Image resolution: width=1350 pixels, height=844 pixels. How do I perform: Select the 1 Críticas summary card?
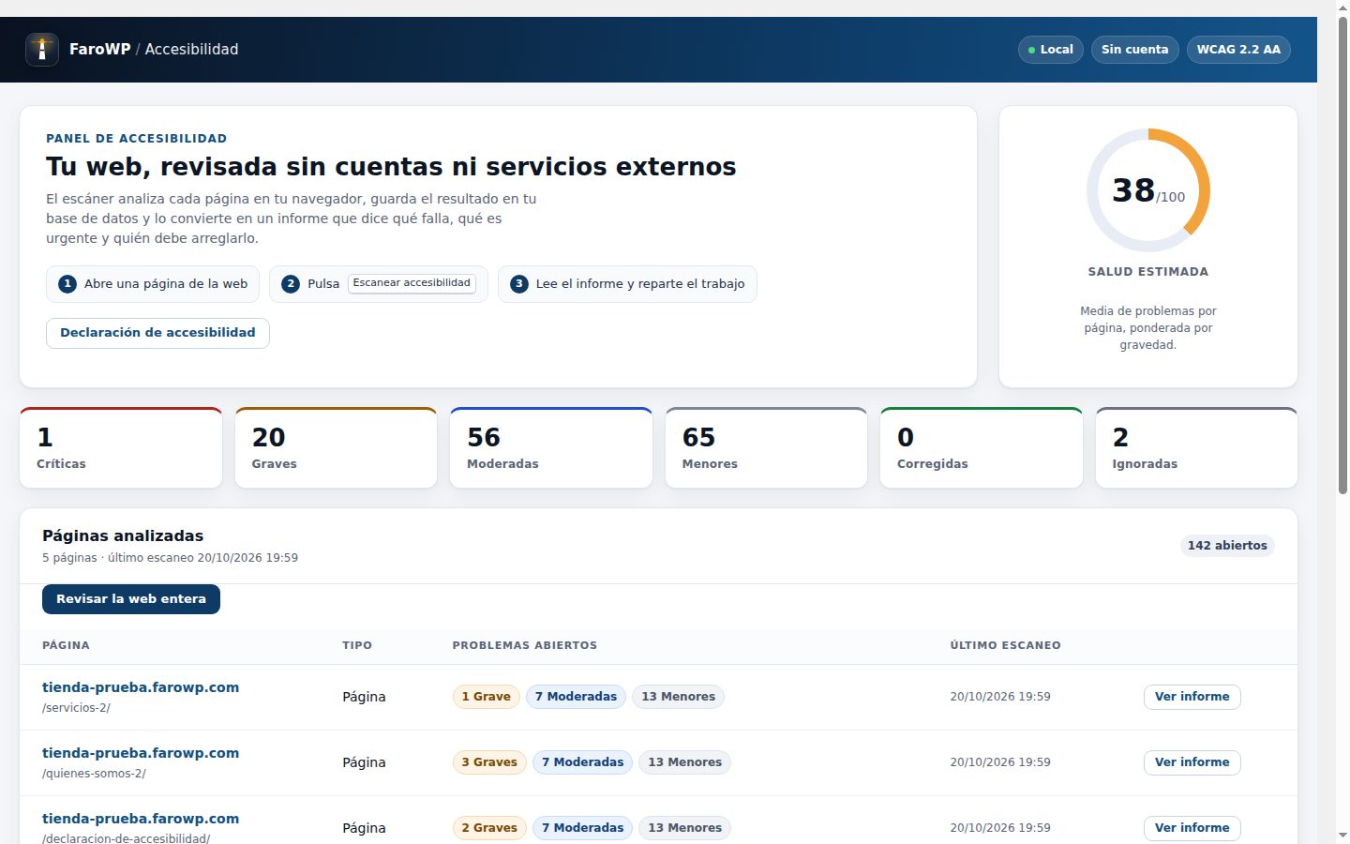[121, 447]
